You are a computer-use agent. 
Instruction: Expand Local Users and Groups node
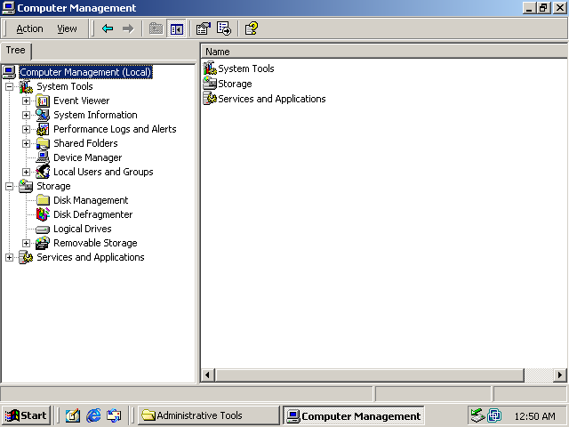point(26,172)
